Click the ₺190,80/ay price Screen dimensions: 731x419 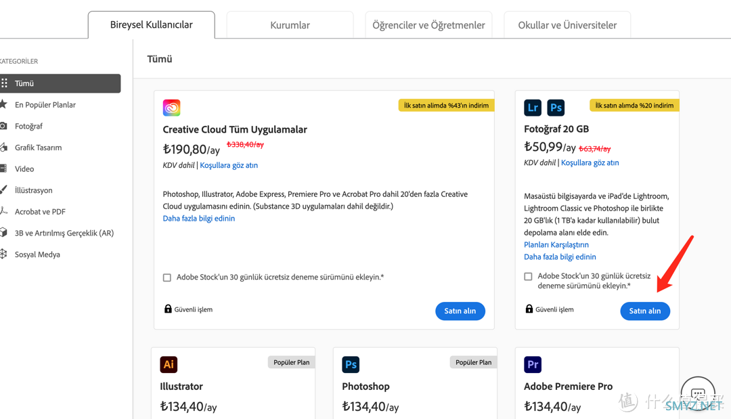coord(191,150)
